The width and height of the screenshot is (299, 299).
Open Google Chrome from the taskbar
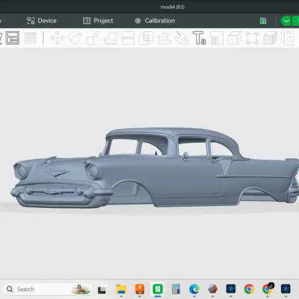point(249,289)
